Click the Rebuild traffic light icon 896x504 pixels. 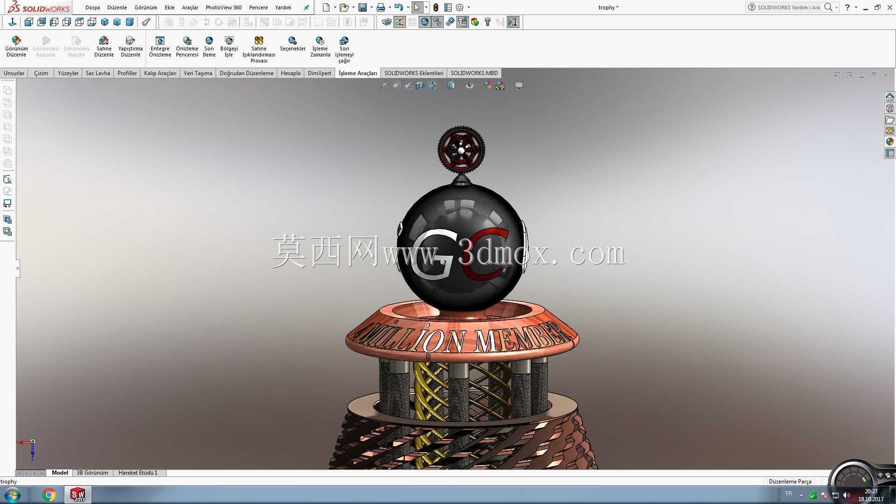[x=436, y=7]
